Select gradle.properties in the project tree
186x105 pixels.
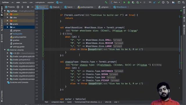pos(19,37)
